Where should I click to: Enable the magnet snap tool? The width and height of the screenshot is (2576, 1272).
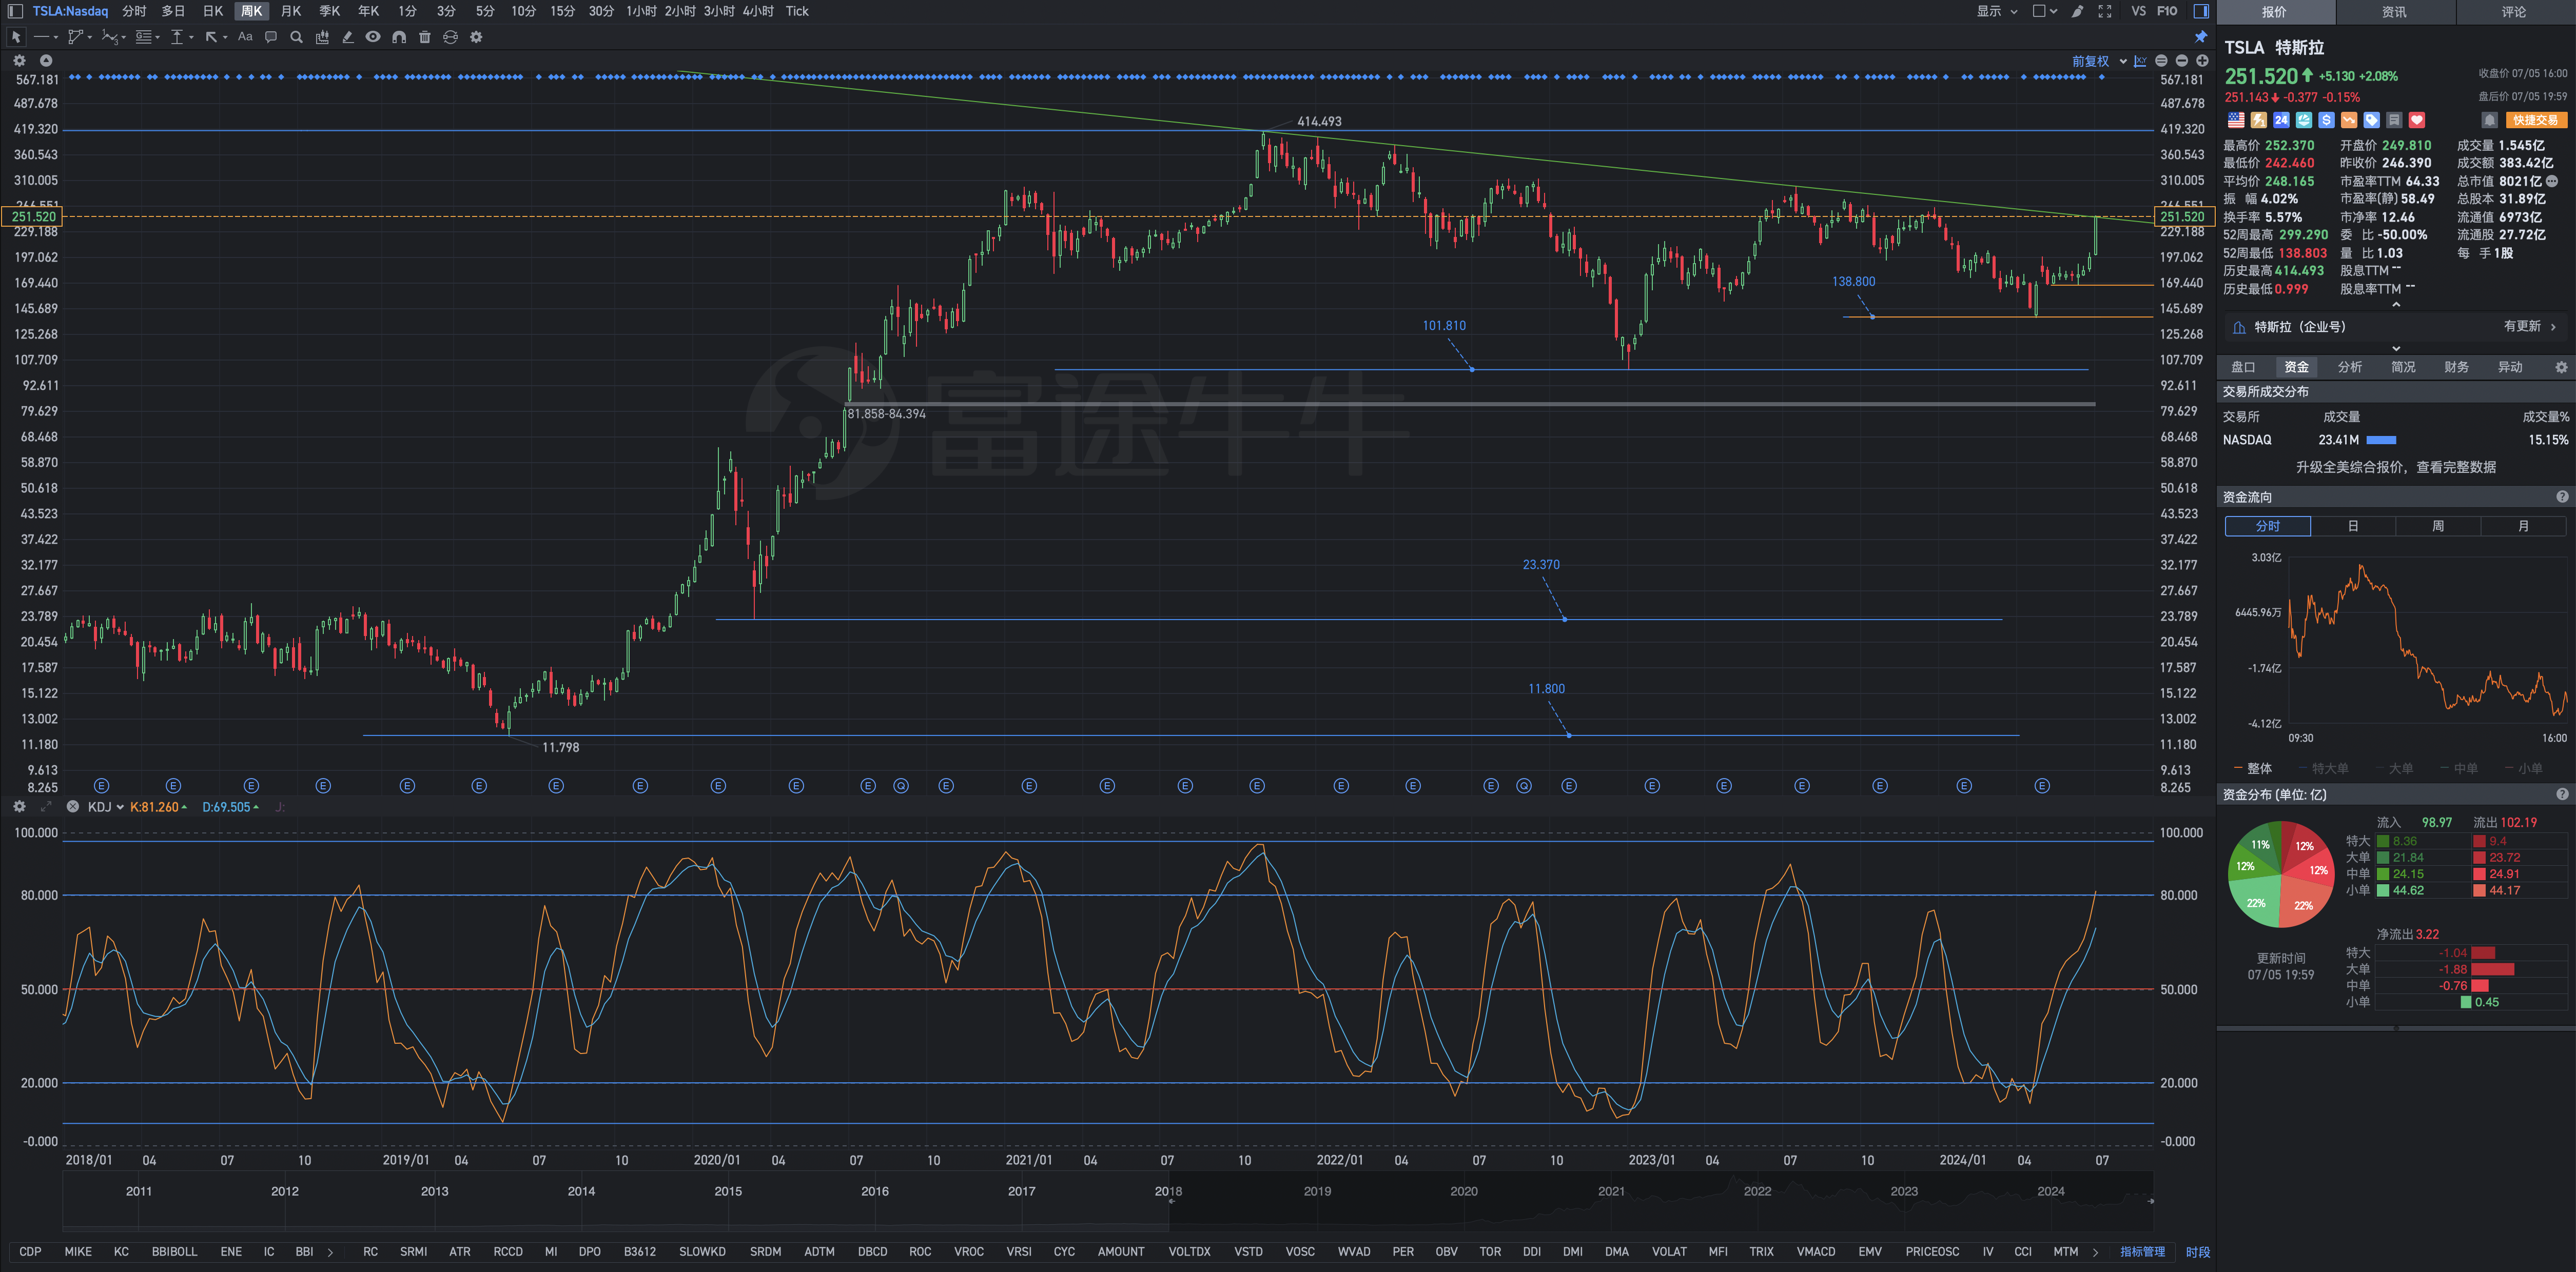point(399,37)
